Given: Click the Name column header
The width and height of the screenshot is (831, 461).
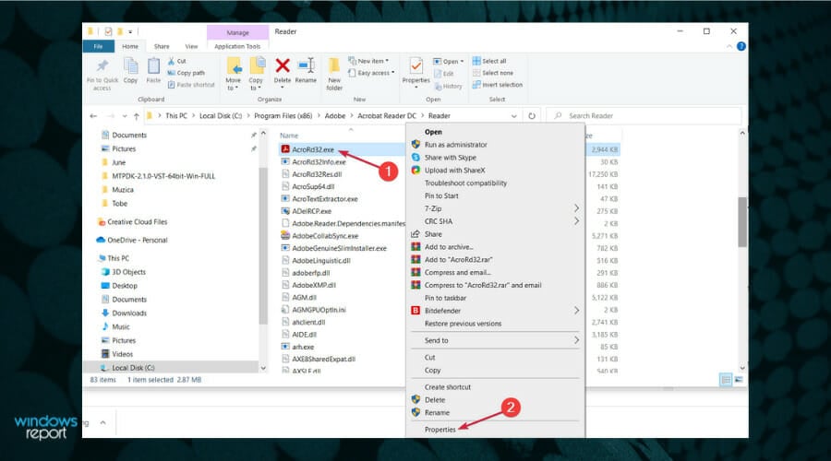Looking at the screenshot, I should 289,136.
